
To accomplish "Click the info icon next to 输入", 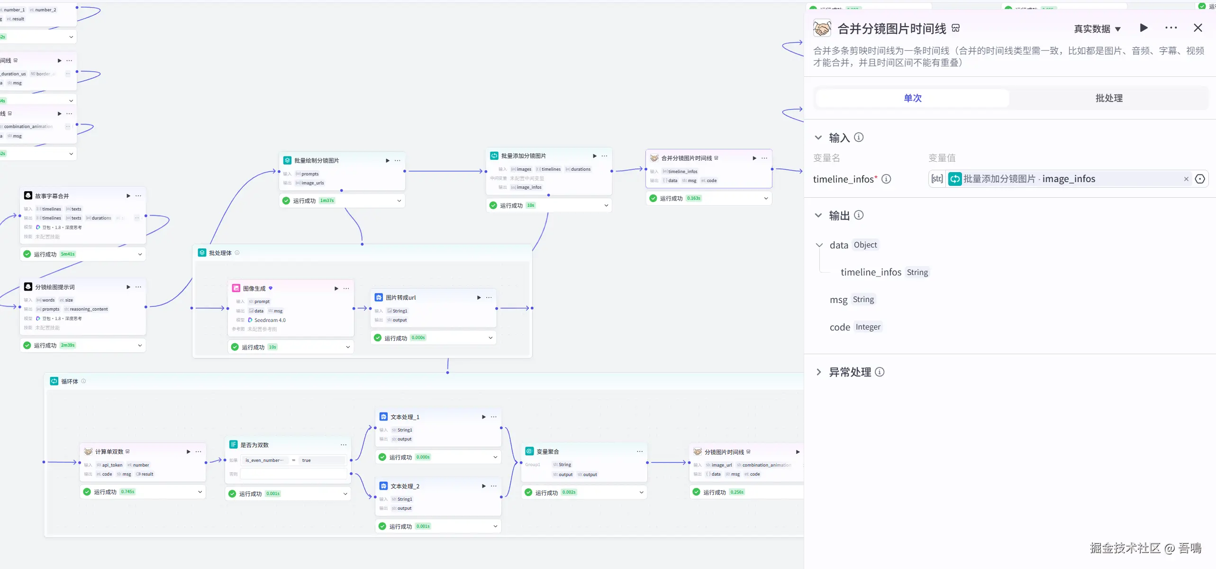I will [x=859, y=138].
